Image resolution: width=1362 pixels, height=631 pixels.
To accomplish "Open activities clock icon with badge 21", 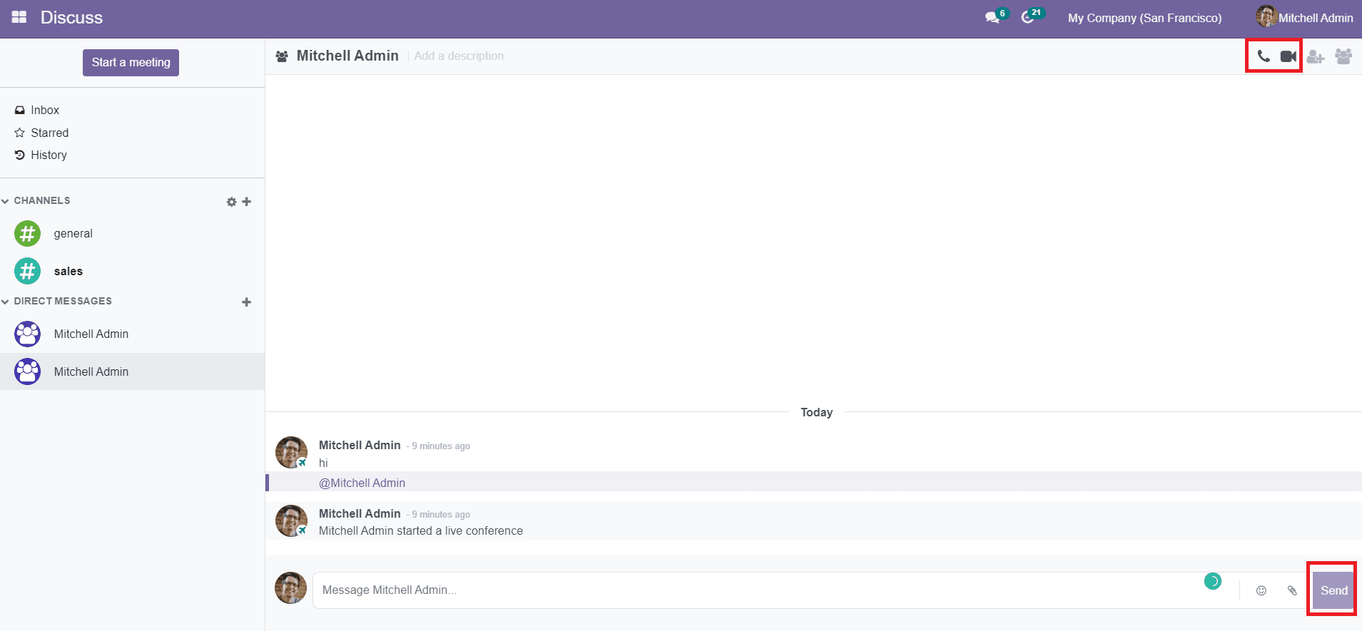I will click(x=1032, y=16).
